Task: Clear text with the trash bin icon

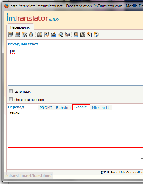Action: point(31,35)
